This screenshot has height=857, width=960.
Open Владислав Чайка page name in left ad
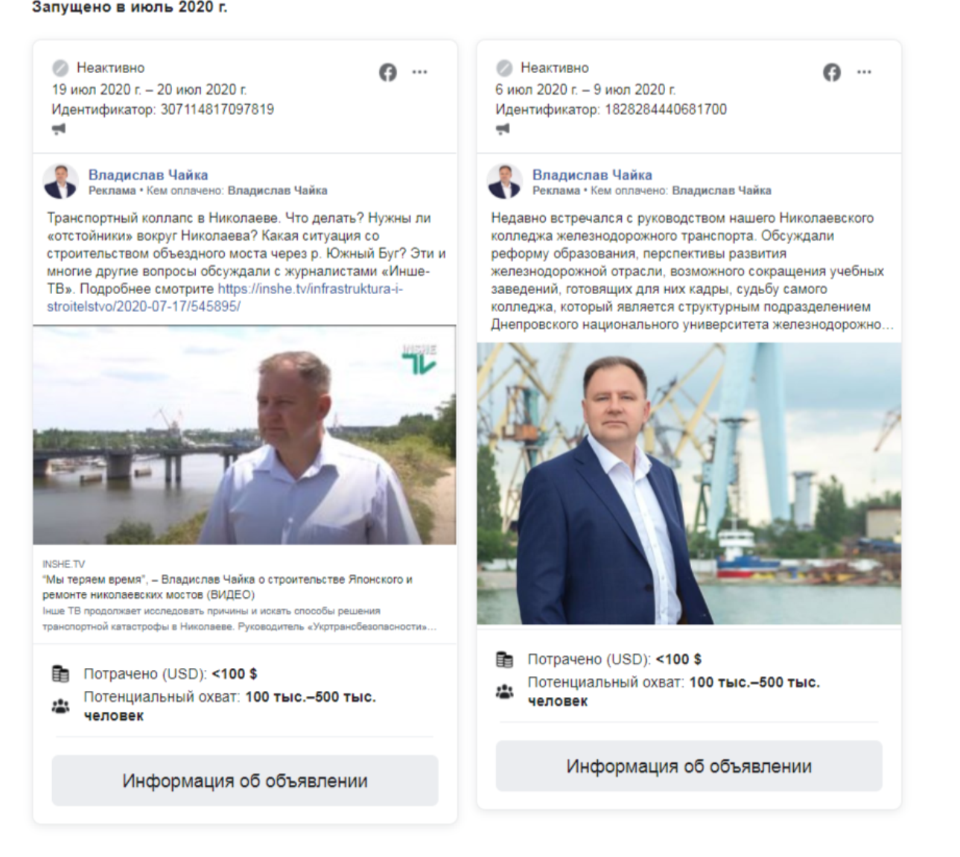point(148,175)
